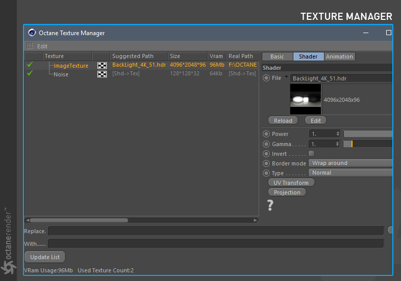Image resolution: width=401 pixels, height=281 pixels.
Task: Toggle the Border mode animation dot
Action: pyautogui.click(x=266, y=163)
